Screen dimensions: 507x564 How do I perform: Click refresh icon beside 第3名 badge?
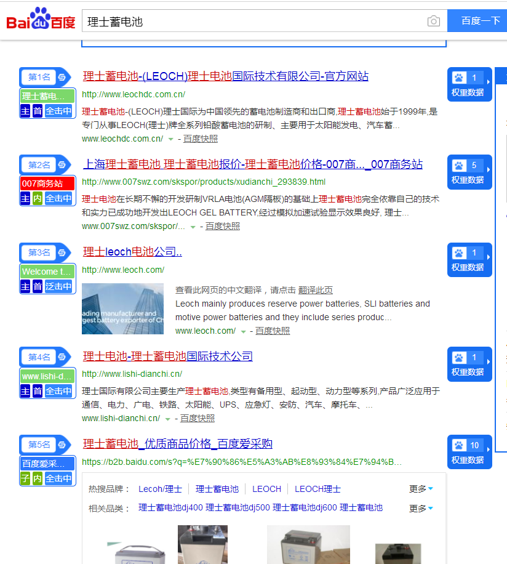pos(62,252)
